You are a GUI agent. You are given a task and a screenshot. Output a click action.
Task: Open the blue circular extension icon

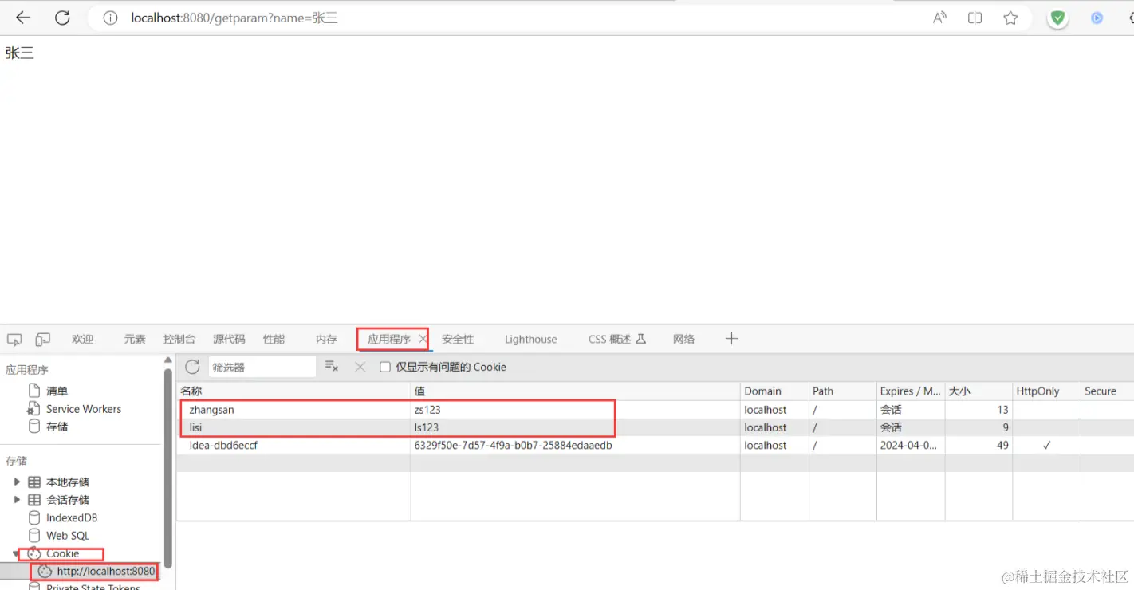click(x=1097, y=18)
